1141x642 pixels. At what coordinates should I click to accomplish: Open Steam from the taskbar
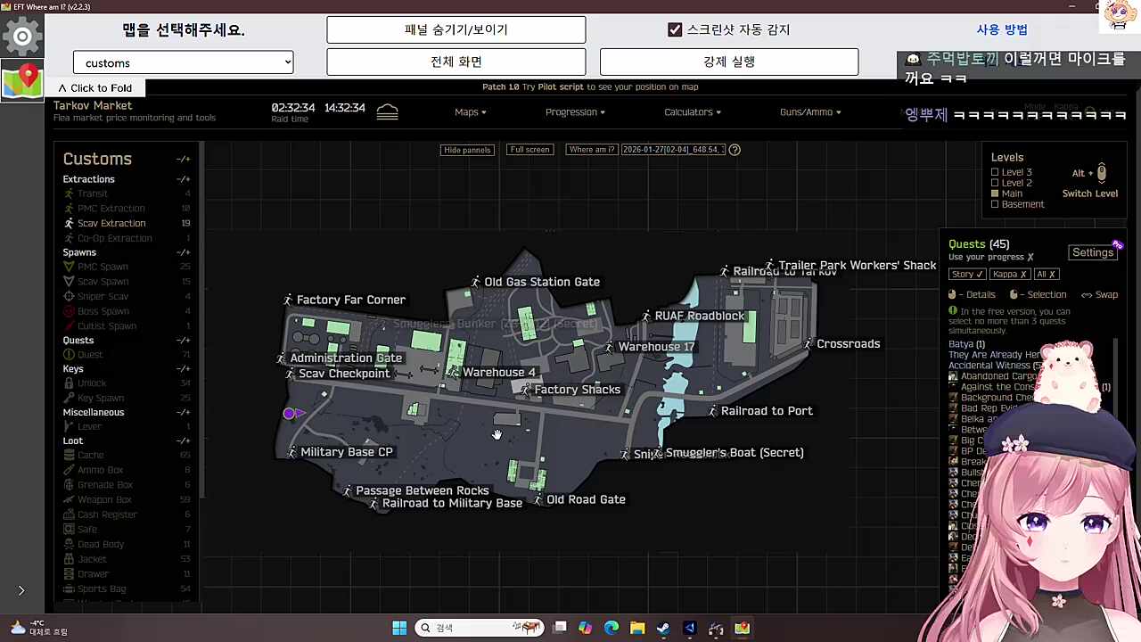tap(663, 628)
